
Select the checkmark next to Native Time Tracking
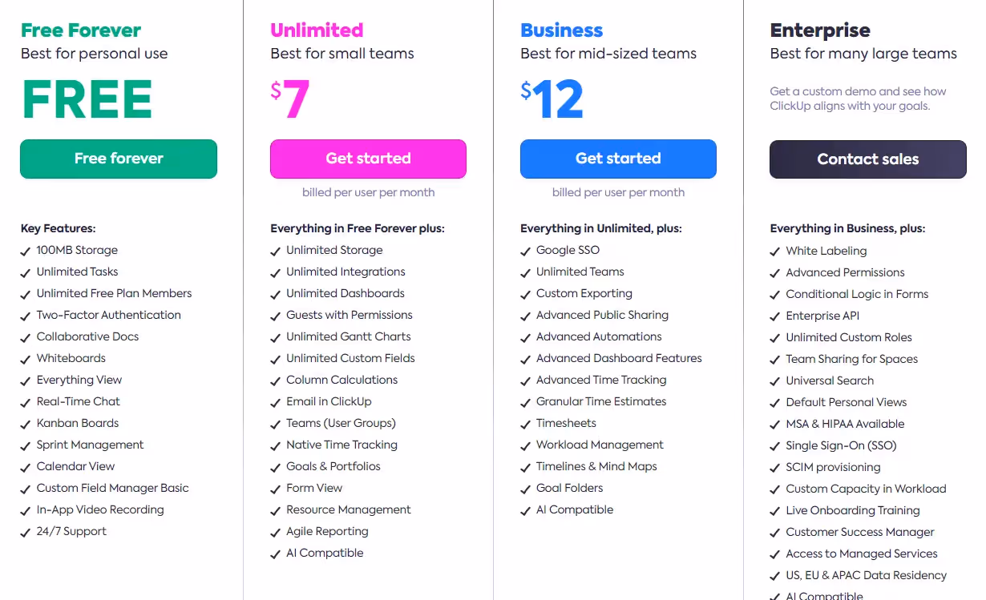[275, 445]
